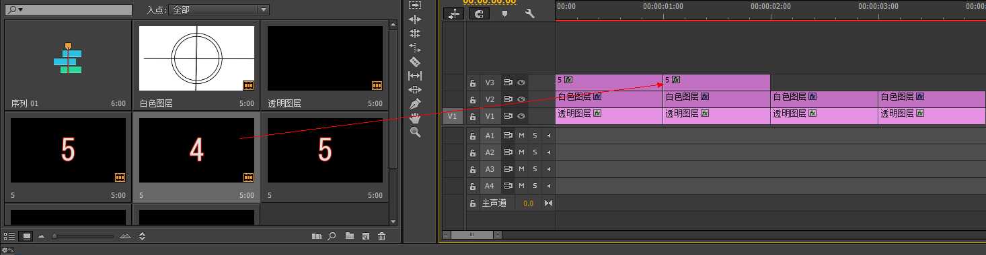Select the Ripple Edit tool
The height and width of the screenshot is (255, 986).
(415, 19)
